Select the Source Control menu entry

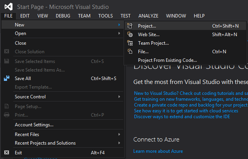coord(62,96)
